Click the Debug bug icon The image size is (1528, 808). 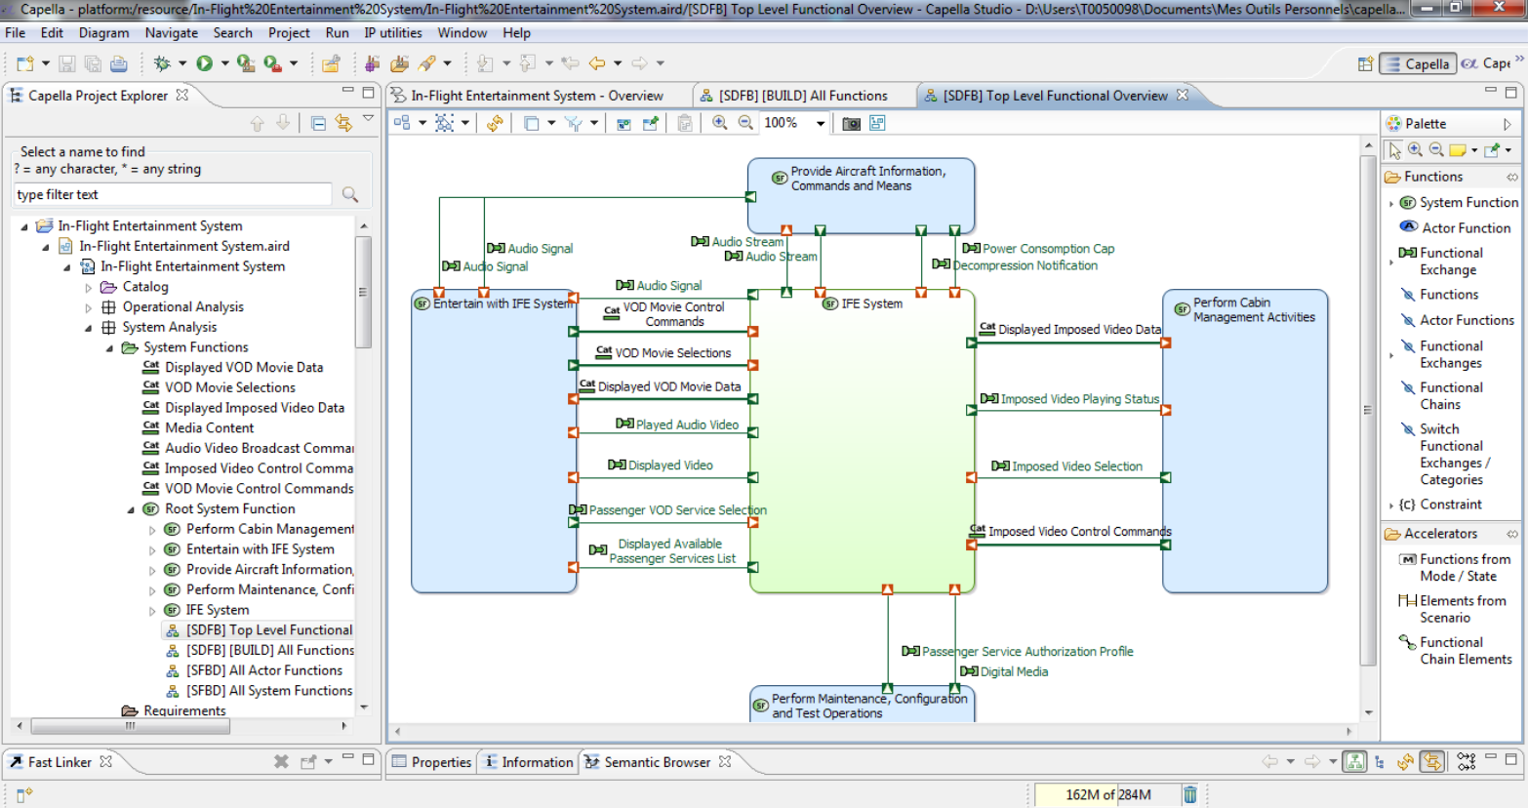(x=162, y=63)
